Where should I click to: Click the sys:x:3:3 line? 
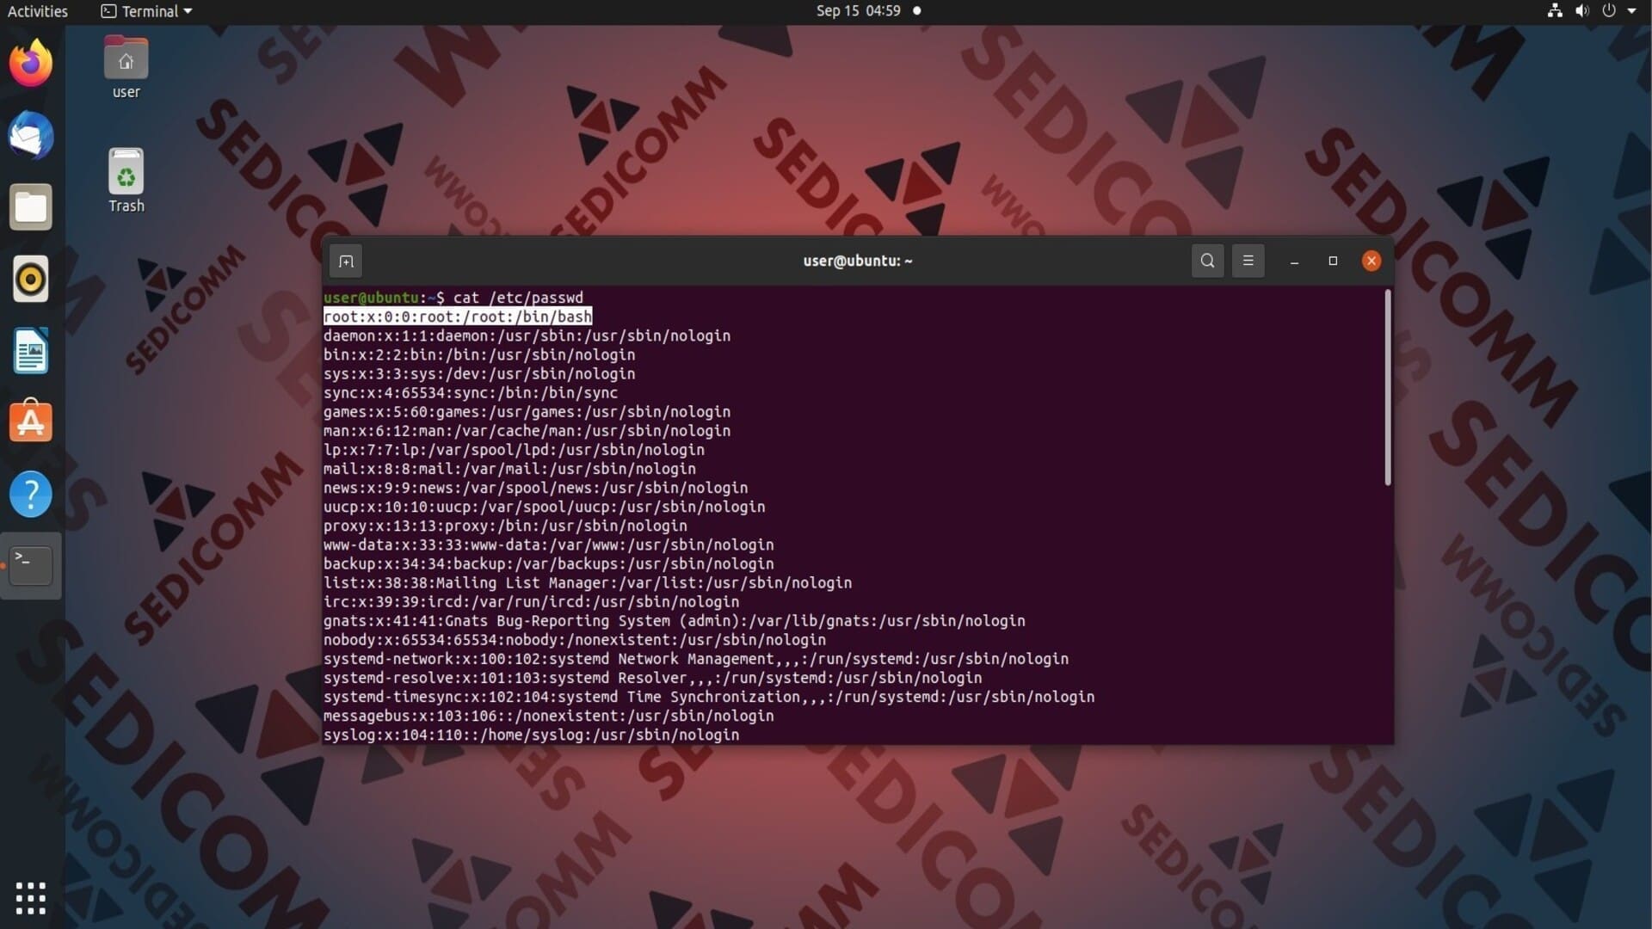[x=479, y=373]
